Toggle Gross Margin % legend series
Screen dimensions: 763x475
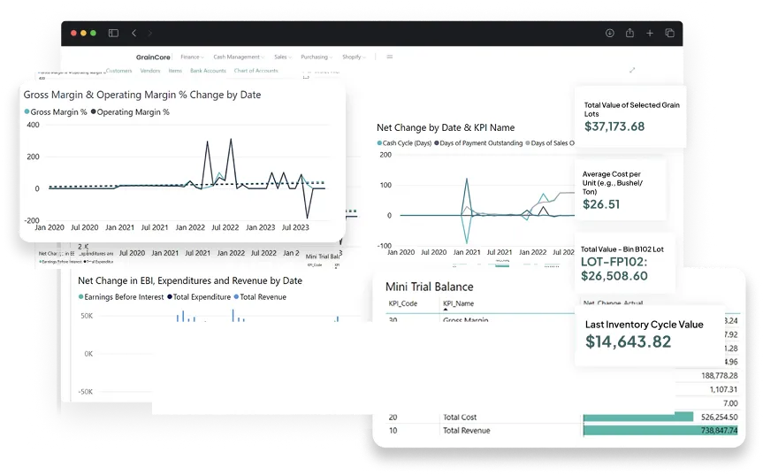pyautogui.click(x=56, y=112)
